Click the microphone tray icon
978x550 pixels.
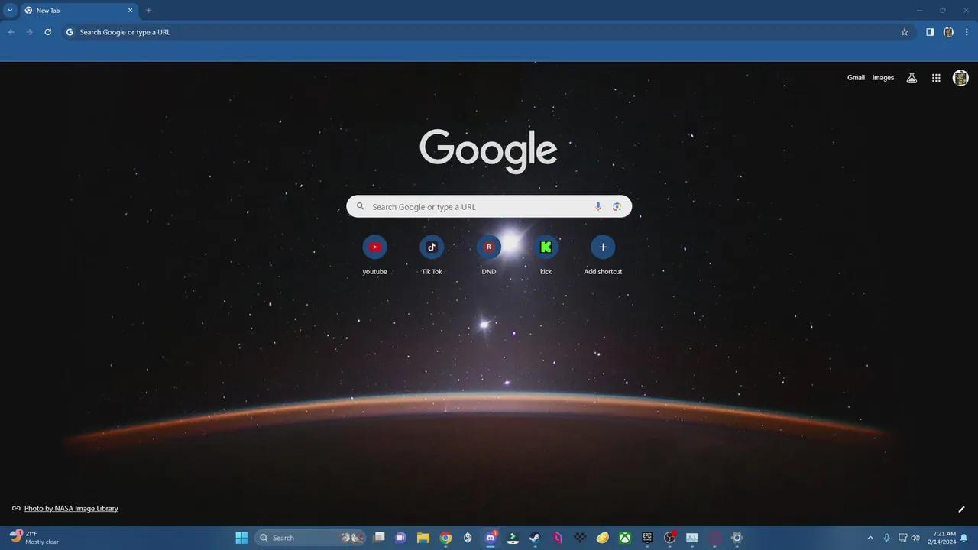coord(886,538)
